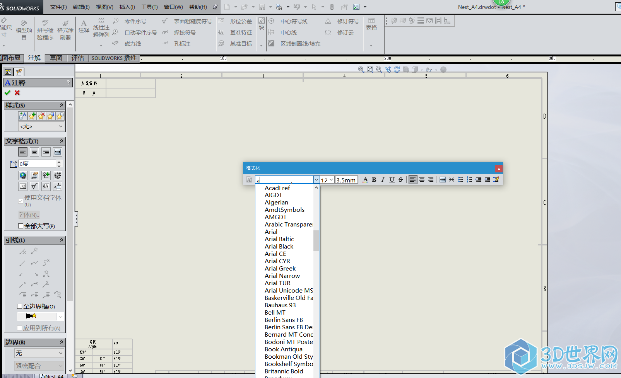Screen dimensions: 621x378
Task: Click the stack text icon in 格式化 toolbar
Action: coord(452,180)
